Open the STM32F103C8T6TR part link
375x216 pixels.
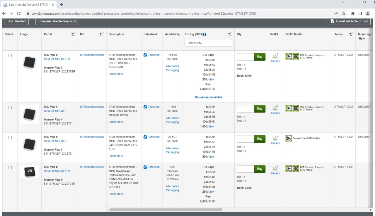click(x=57, y=59)
